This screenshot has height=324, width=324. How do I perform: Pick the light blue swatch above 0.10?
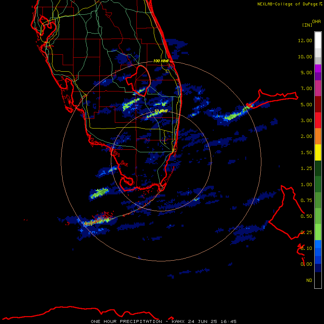click(318, 244)
